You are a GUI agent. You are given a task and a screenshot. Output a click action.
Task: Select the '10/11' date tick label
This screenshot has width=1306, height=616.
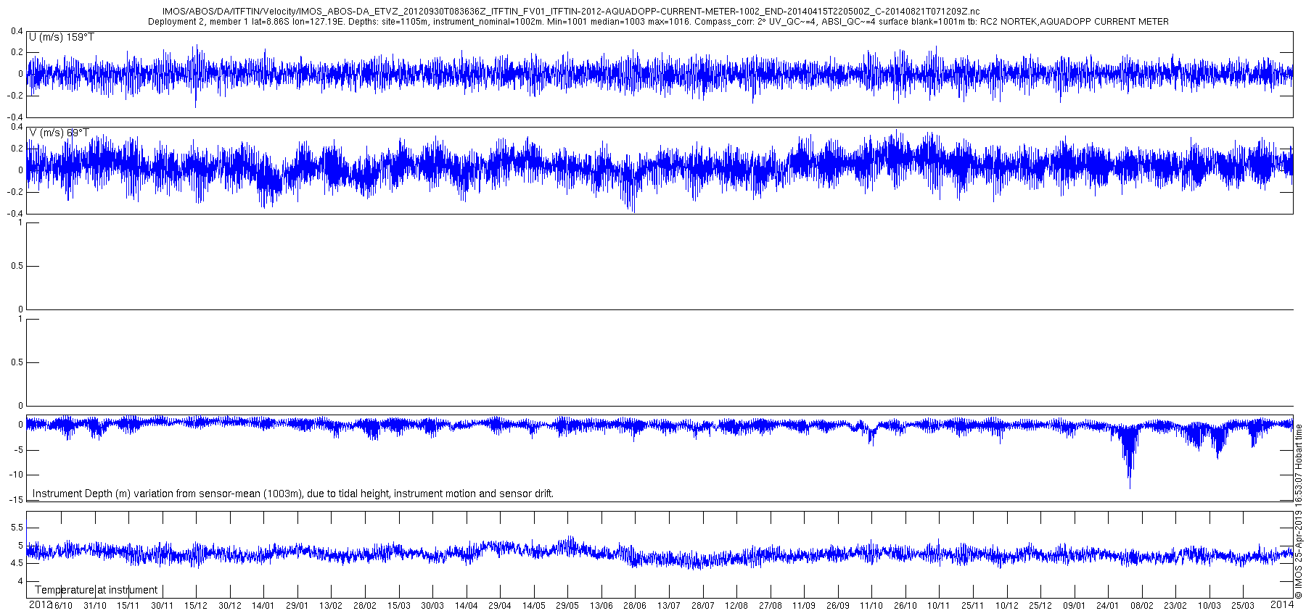coord(939,606)
